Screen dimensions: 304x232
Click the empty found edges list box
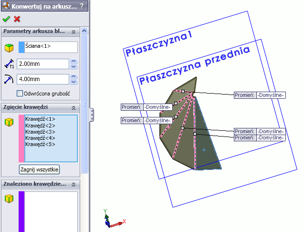[51, 211]
